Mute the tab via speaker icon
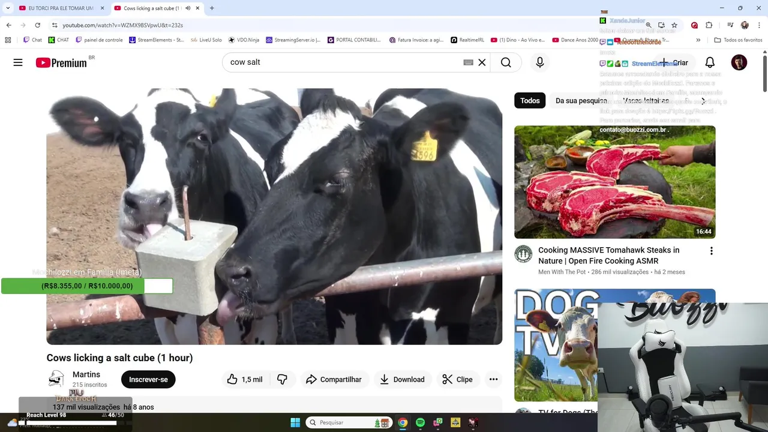 coord(188,8)
